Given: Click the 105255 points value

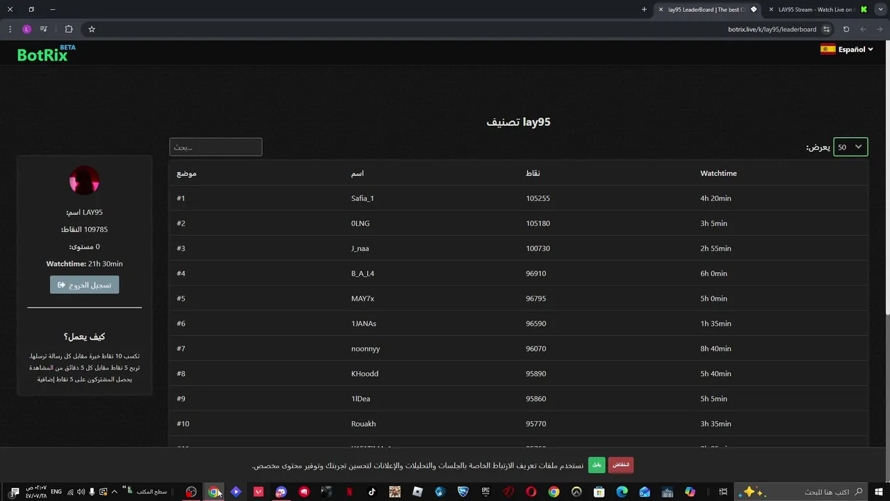Looking at the screenshot, I should (x=538, y=198).
